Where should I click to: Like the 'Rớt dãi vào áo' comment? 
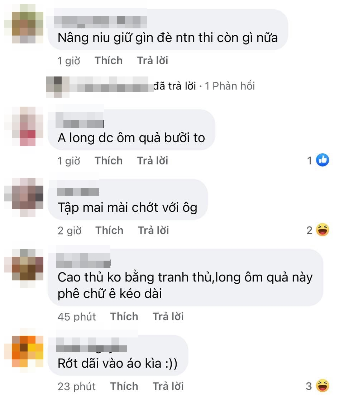click(124, 386)
